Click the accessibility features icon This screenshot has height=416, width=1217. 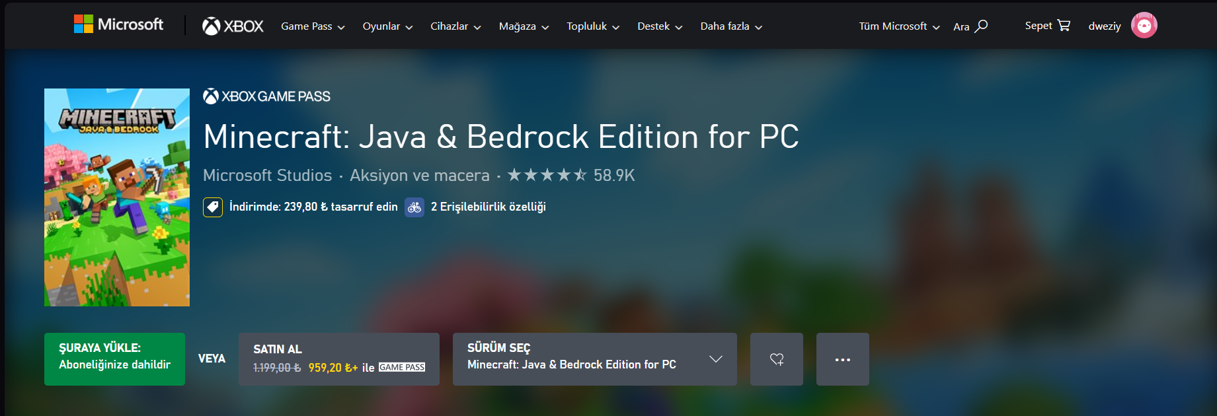coord(414,207)
